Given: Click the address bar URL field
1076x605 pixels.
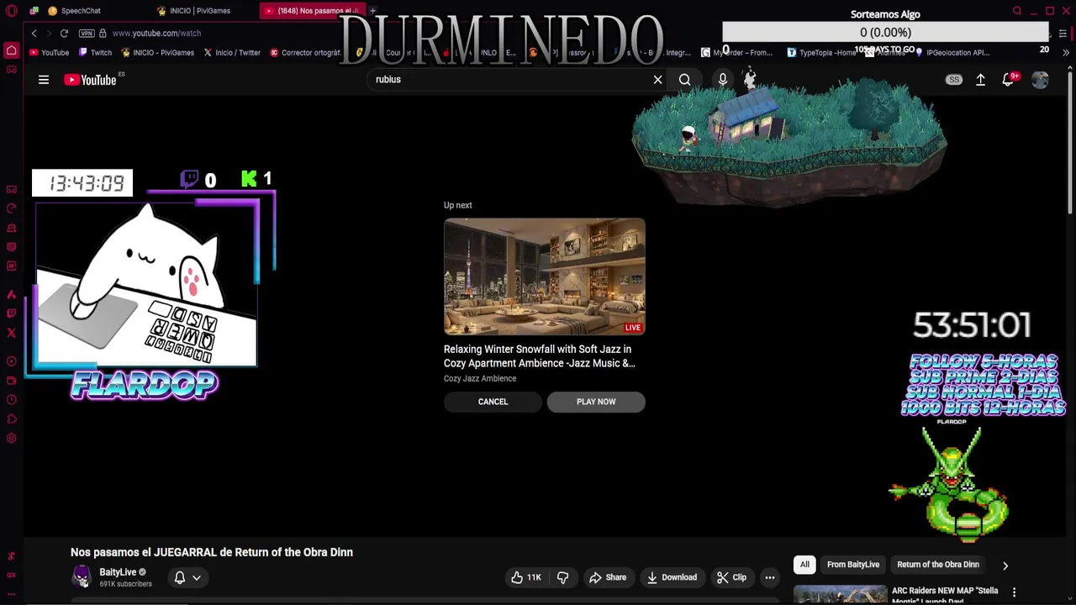Looking at the screenshot, I should (156, 33).
